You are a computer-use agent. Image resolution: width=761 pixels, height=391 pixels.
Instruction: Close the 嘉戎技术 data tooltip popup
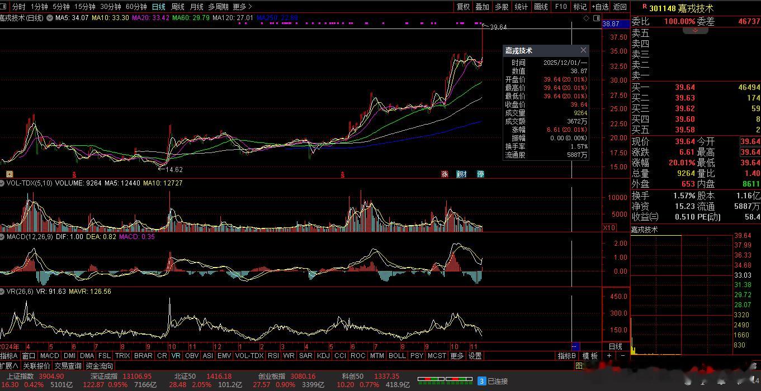pos(583,50)
